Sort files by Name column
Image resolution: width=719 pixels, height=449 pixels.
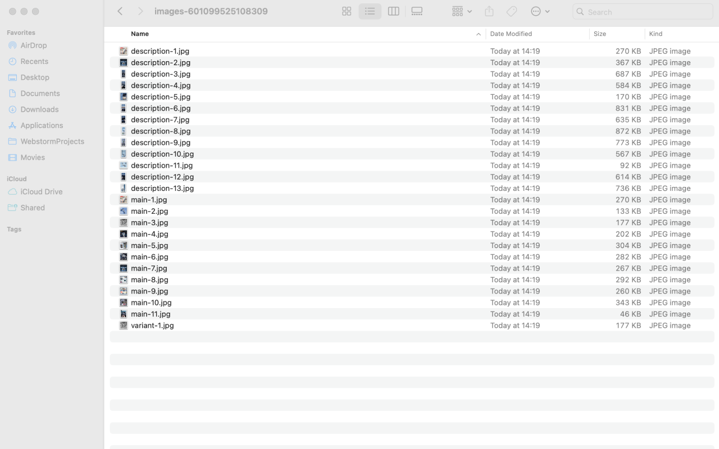pos(140,34)
